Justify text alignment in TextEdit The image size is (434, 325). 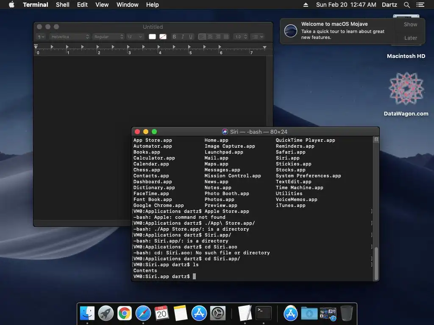point(226,36)
